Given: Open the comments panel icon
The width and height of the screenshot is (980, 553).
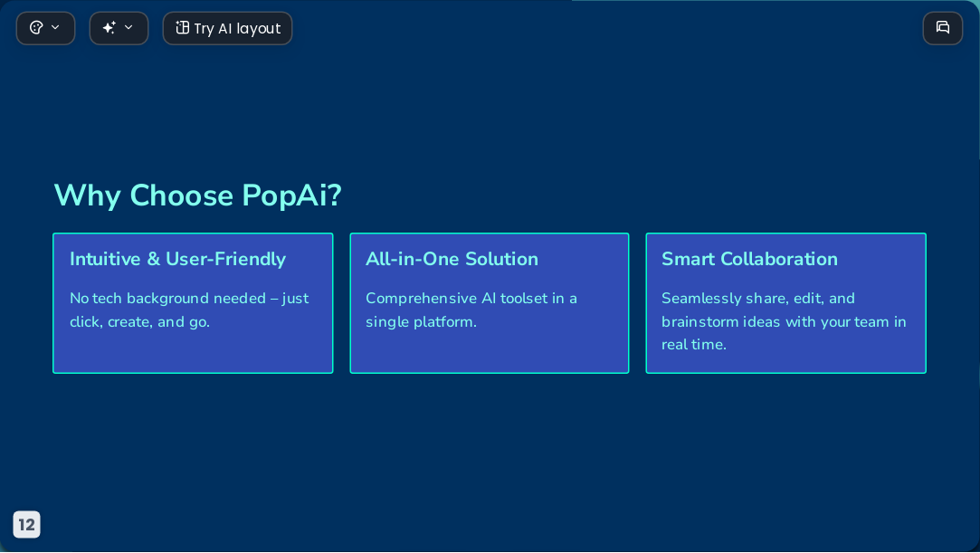Looking at the screenshot, I should 943,28.
